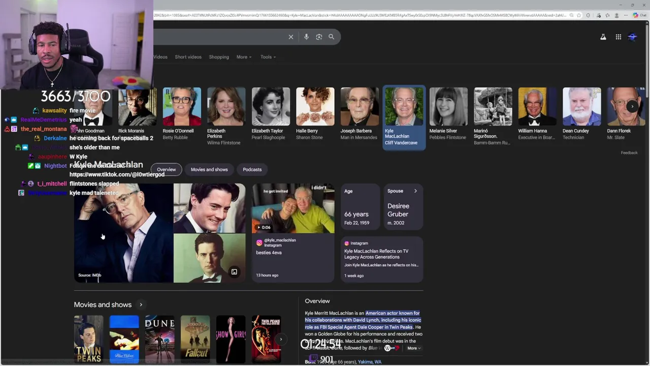Open the Age 66 years card
The image size is (650, 366).
point(360,208)
